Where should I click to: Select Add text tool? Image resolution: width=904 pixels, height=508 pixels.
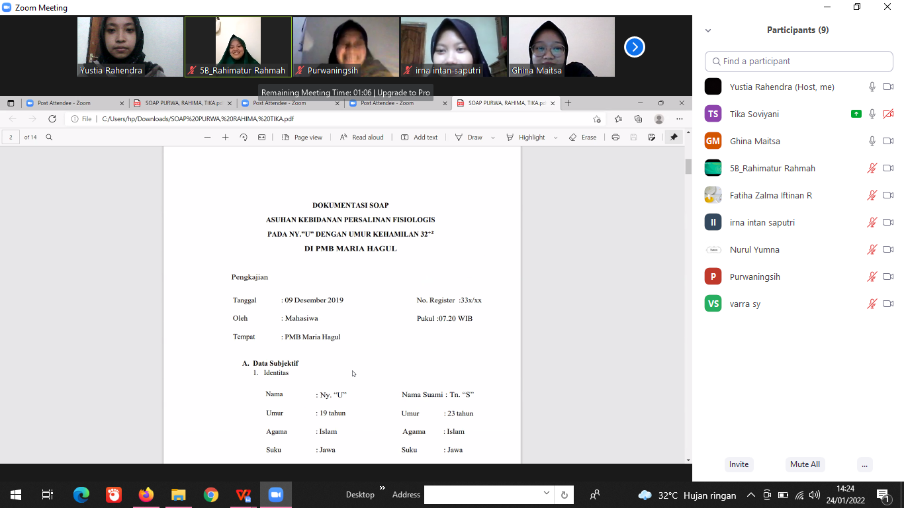419,137
